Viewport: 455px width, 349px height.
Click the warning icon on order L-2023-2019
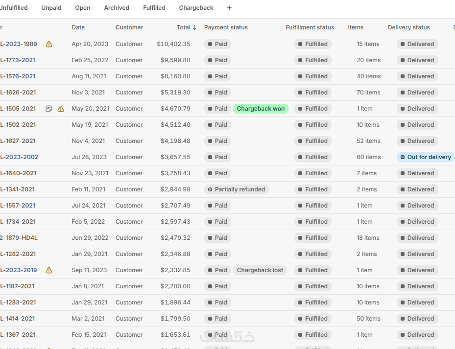tap(49, 270)
